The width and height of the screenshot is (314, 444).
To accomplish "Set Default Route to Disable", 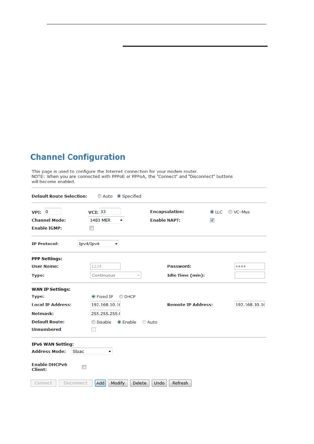I will click(x=93, y=322).
